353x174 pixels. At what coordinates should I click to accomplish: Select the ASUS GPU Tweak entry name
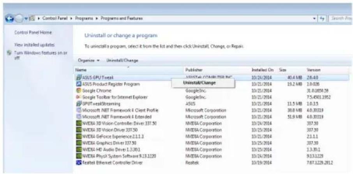click(x=98, y=78)
